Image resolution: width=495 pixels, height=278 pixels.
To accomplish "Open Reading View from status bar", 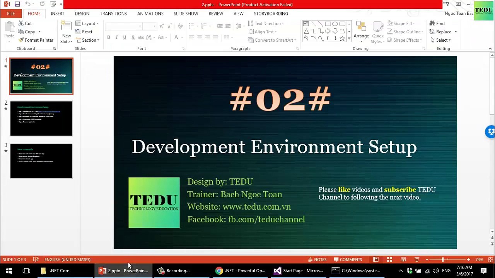I will (403, 259).
